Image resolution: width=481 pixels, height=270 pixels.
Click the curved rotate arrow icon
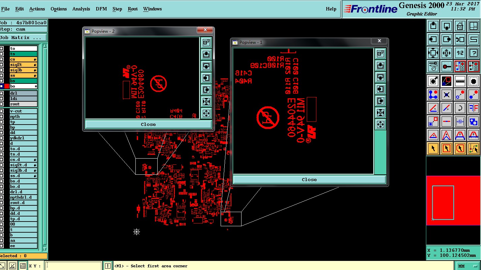coord(460,108)
